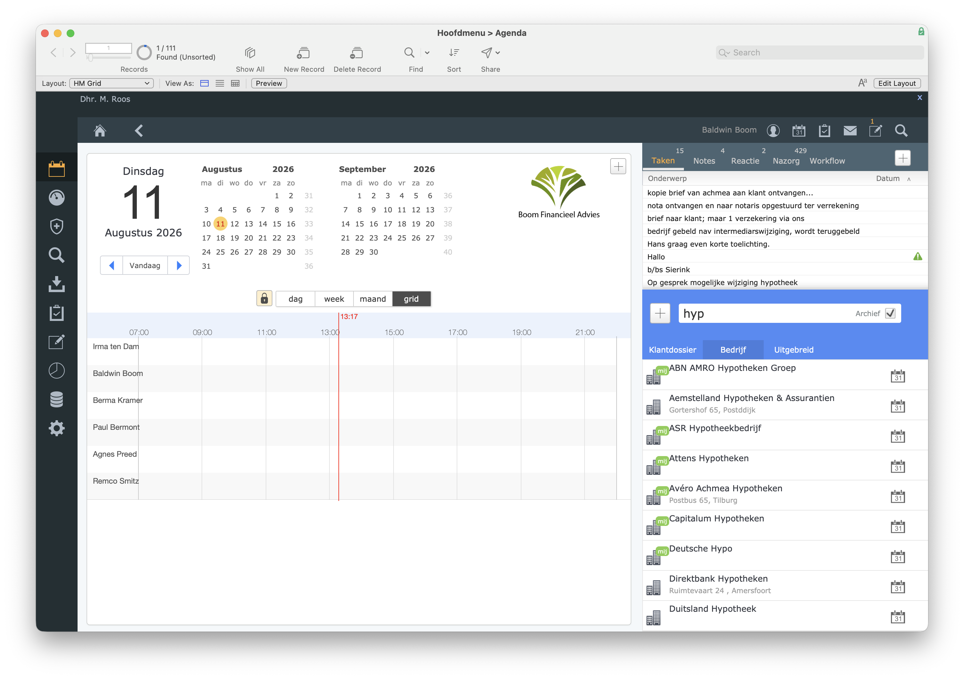Open the note edit icon with badge 1
964x679 pixels.
876,130
